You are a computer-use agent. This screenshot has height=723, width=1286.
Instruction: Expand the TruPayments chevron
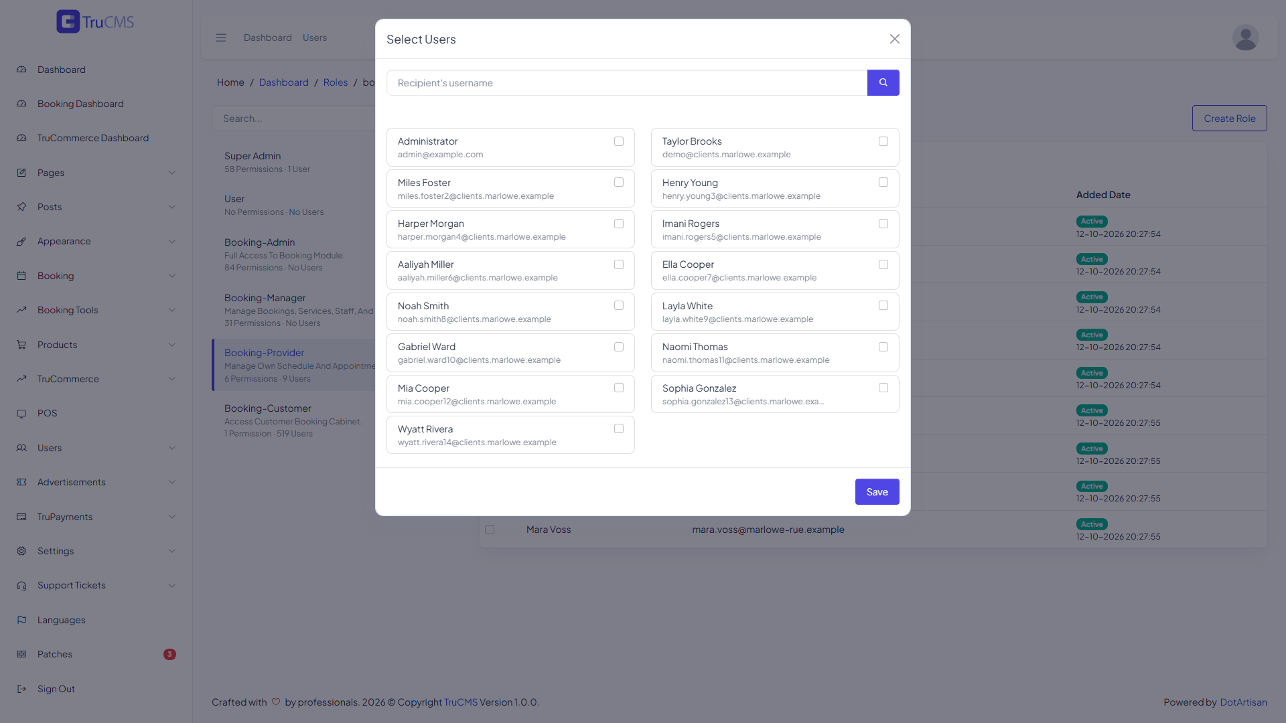172,517
